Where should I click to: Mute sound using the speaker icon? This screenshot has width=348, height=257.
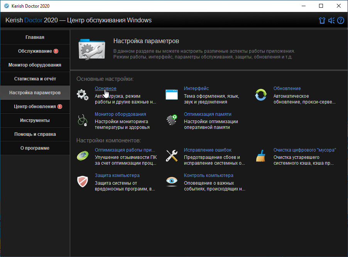[x=331, y=20]
